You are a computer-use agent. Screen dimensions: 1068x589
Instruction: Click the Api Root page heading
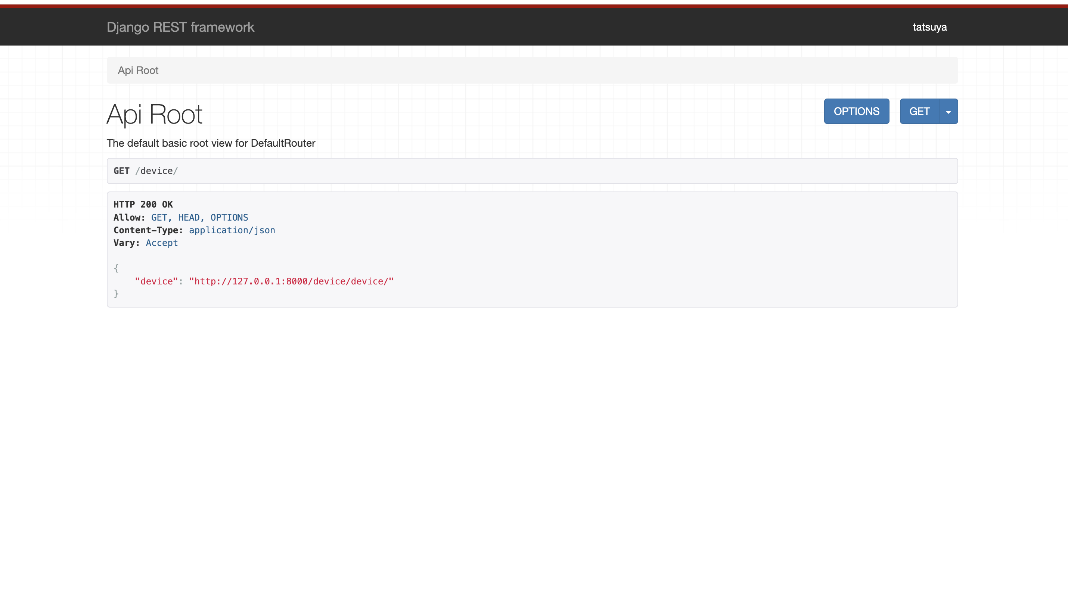pos(154,114)
